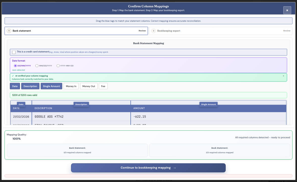Image resolution: width=297 pixels, height=182 pixels.
Task: Click the AMOUNT column header
Action: point(208,108)
